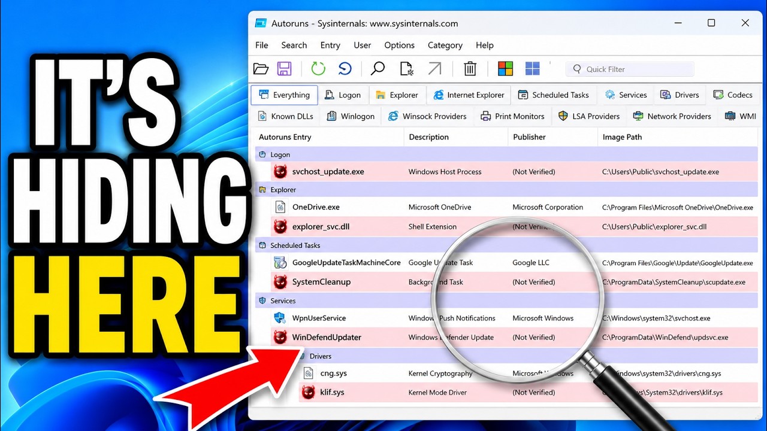Screen dimensions: 767x431
Task: Click the cng.sys file icon
Action: [x=309, y=374]
